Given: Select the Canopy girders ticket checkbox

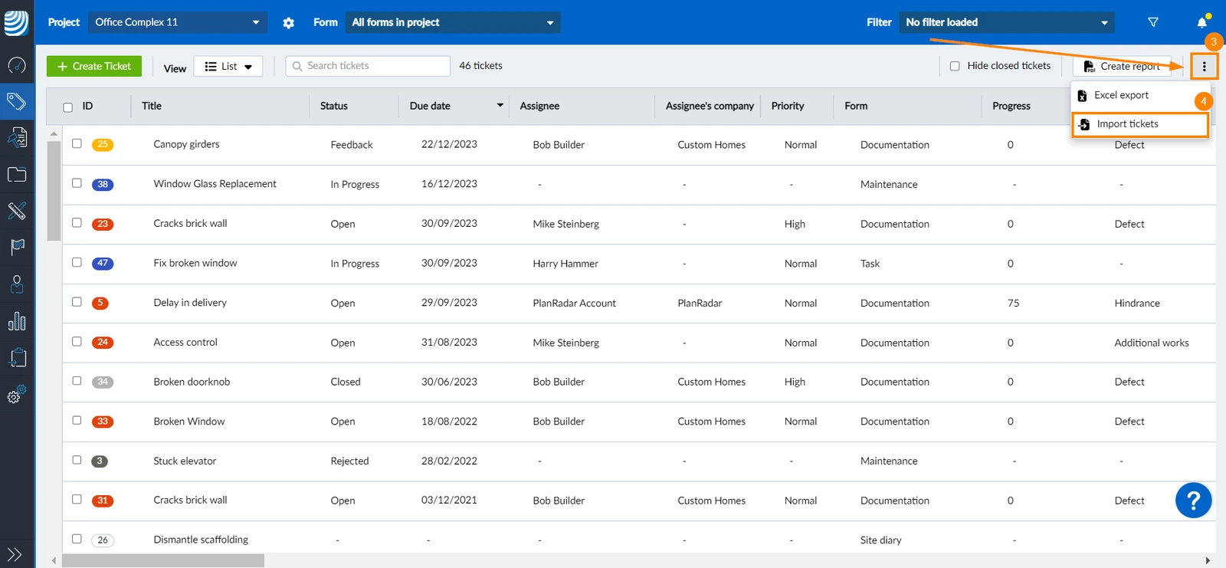Looking at the screenshot, I should (x=77, y=143).
